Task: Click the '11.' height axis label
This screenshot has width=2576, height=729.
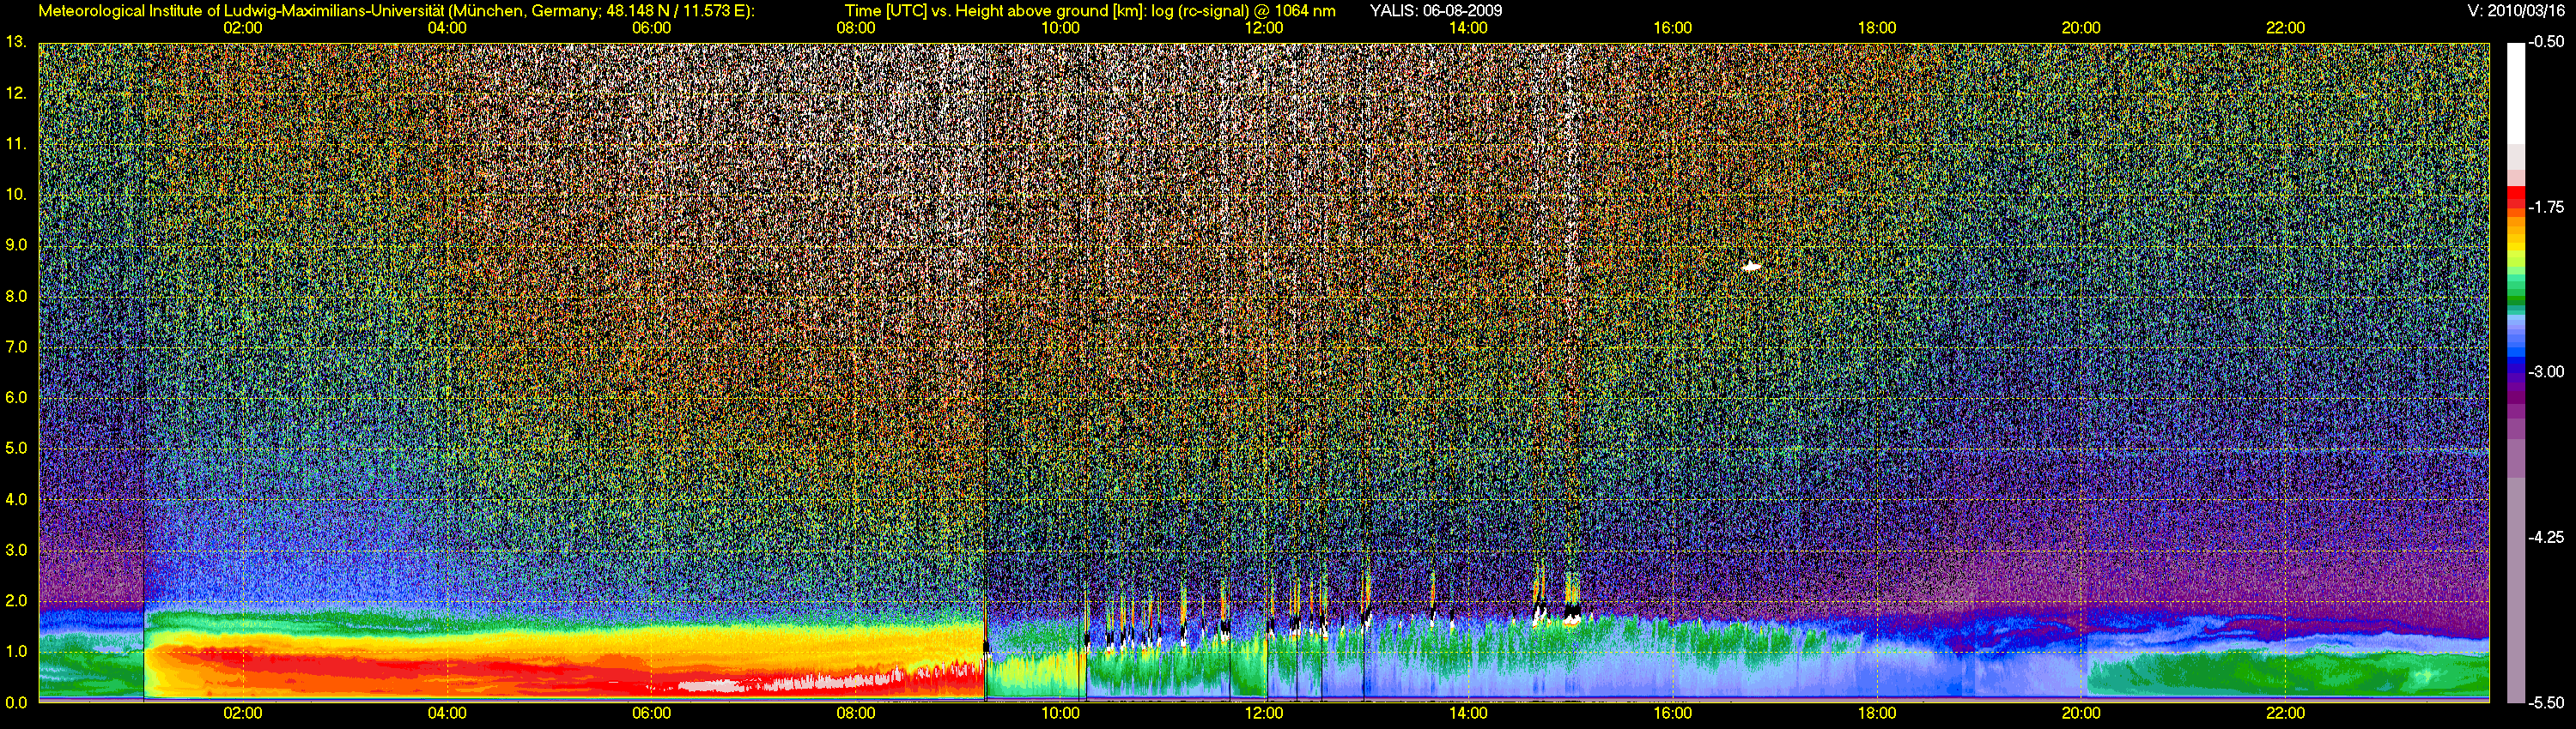Action: (x=16, y=144)
